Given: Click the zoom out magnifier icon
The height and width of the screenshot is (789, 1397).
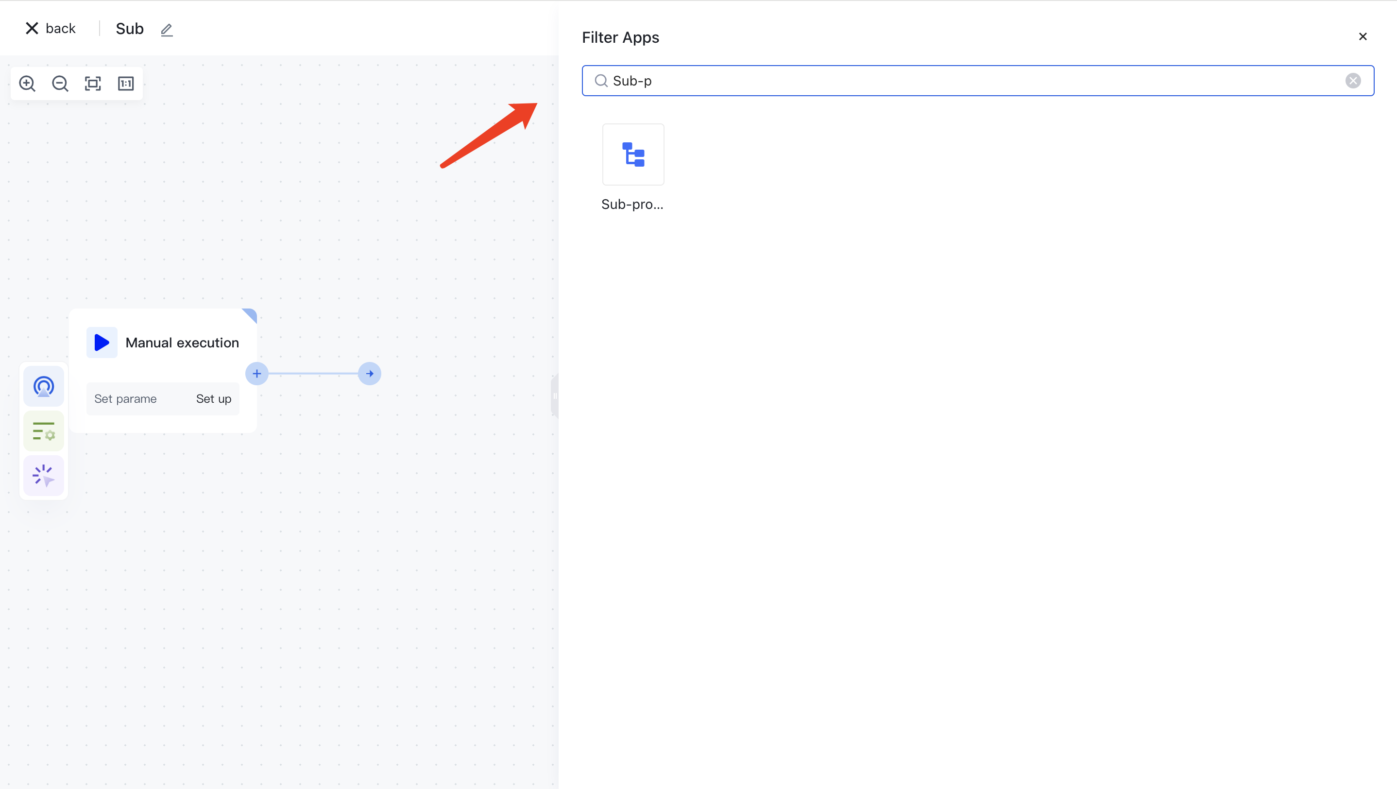Looking at the screenshot, I should [60, 84].
